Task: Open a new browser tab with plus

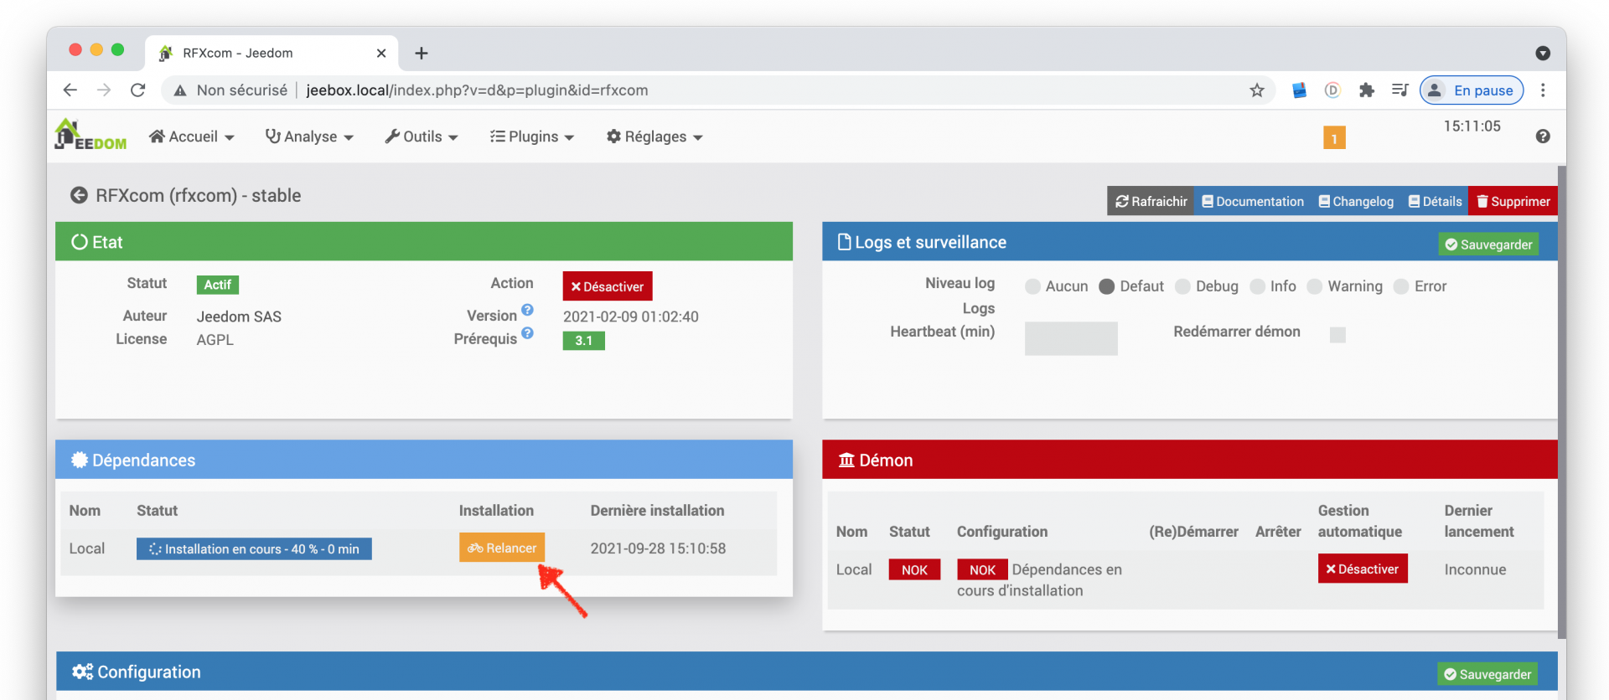Action: click(x=422, y=53)
